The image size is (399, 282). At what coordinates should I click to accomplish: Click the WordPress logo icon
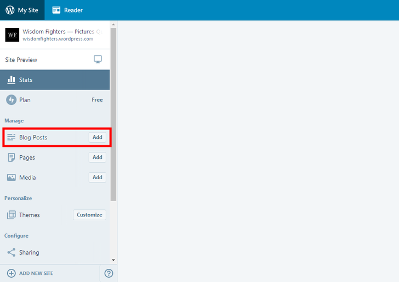point(10,10)
